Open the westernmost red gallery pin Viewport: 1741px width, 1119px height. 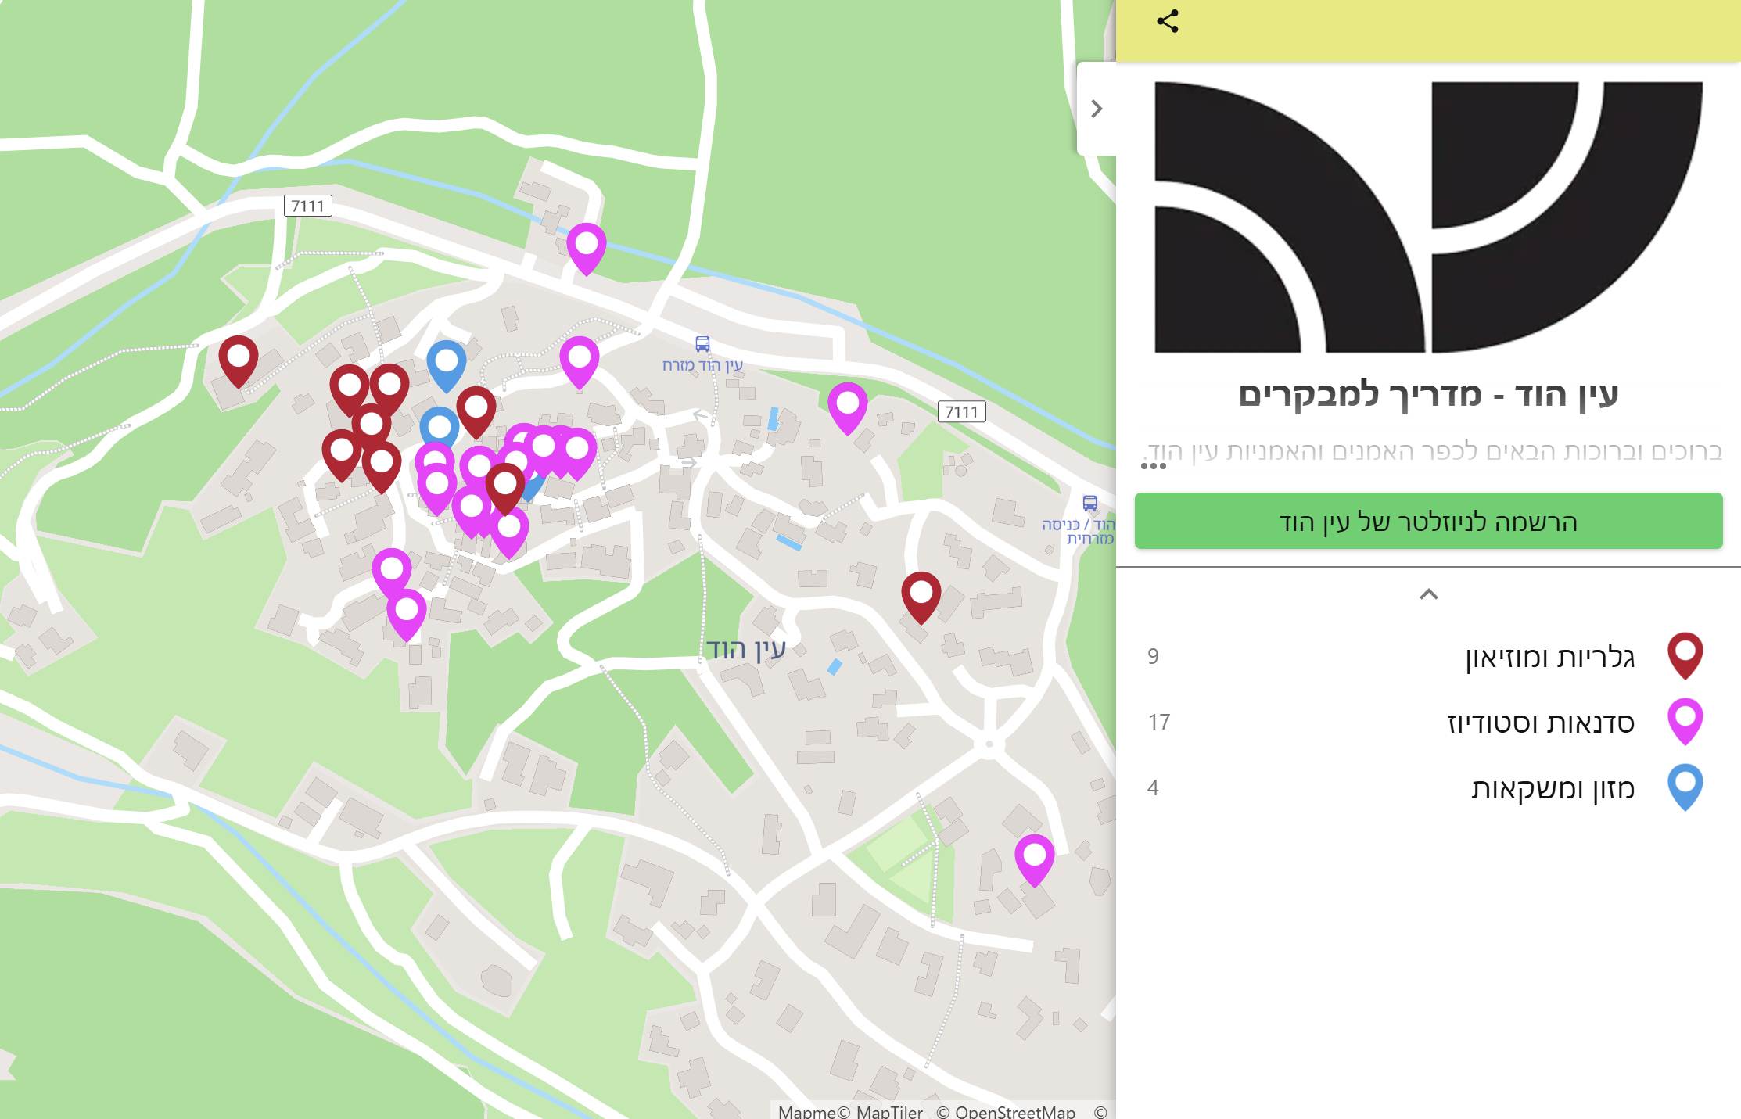coord(238,358)
